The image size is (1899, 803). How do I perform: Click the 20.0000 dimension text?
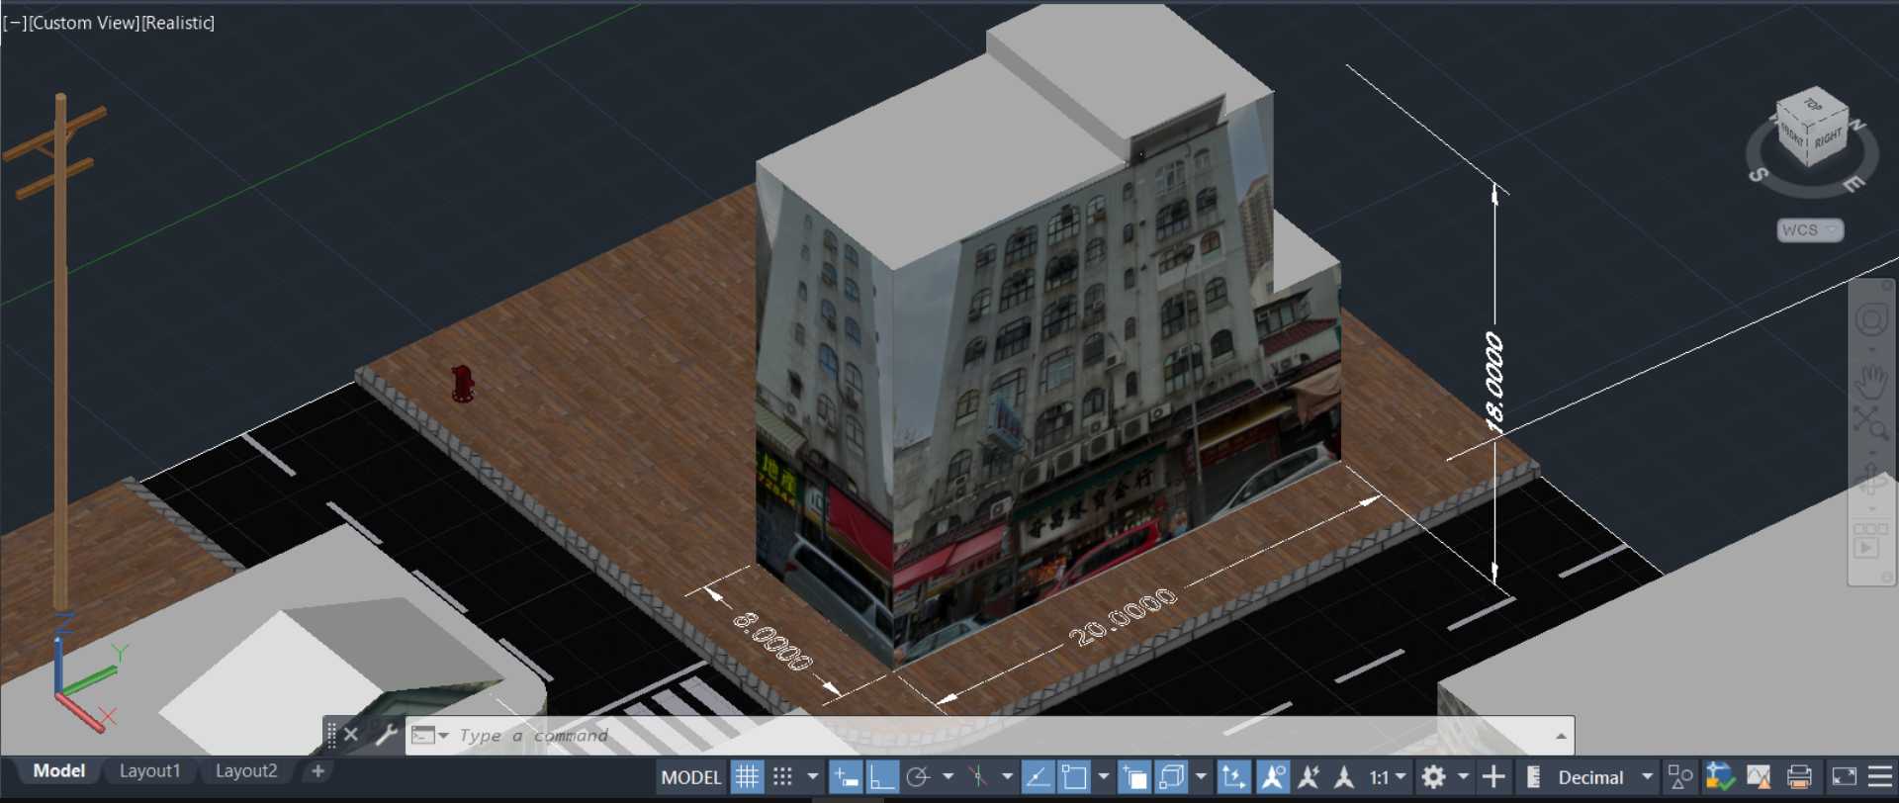(x=1123, y=617)
